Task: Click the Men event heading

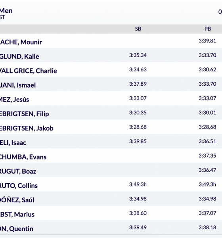Action: tap(6, 11)
